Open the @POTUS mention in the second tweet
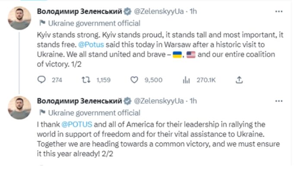294x173 pixels. 68,125
